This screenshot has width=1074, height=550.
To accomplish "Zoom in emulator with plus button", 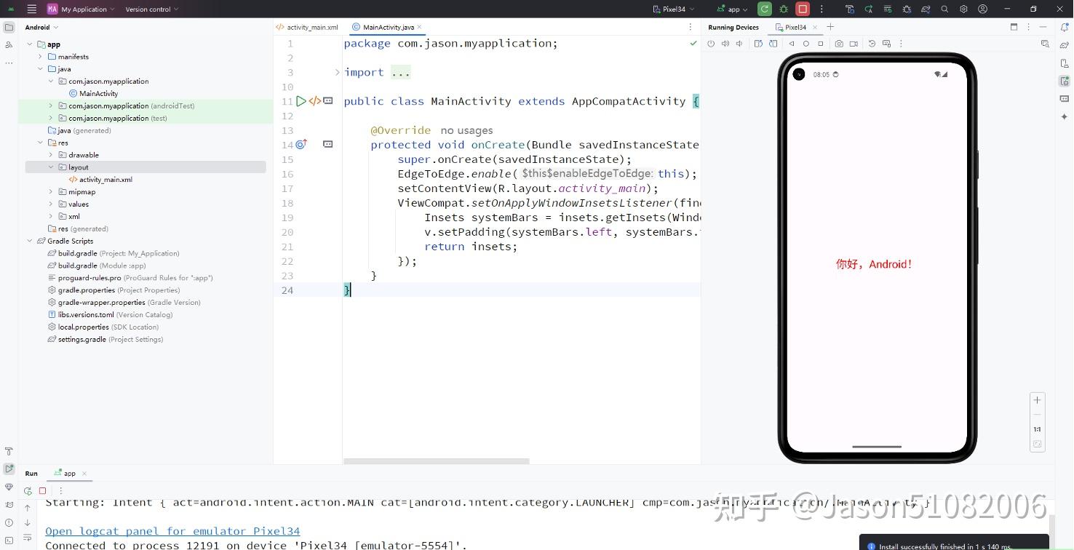I will 1038,400.
